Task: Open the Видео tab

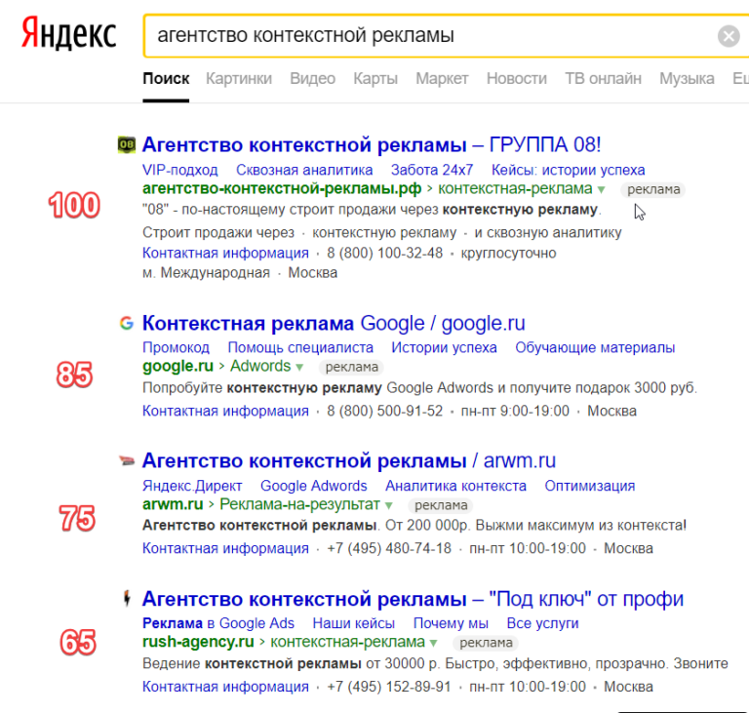Action: point(313,78)
